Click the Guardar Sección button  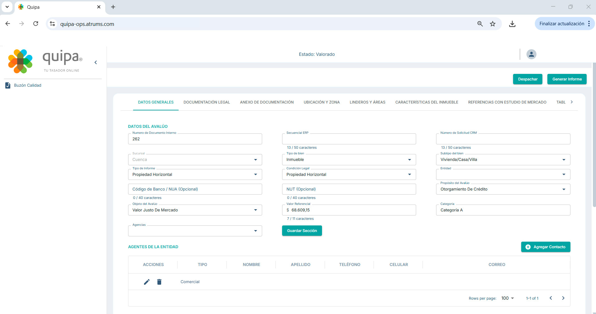tap(302, 231)
